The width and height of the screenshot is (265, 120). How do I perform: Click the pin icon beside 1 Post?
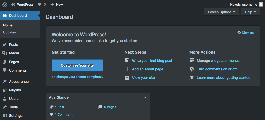point(51,107)
